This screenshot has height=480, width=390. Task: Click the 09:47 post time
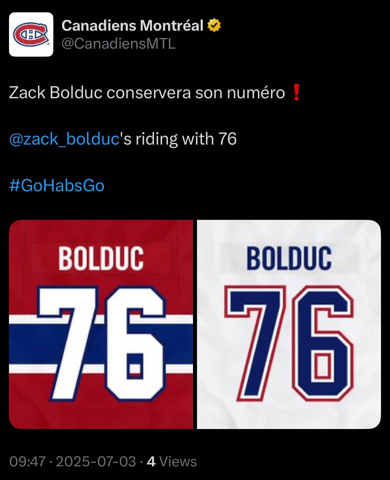27,461
